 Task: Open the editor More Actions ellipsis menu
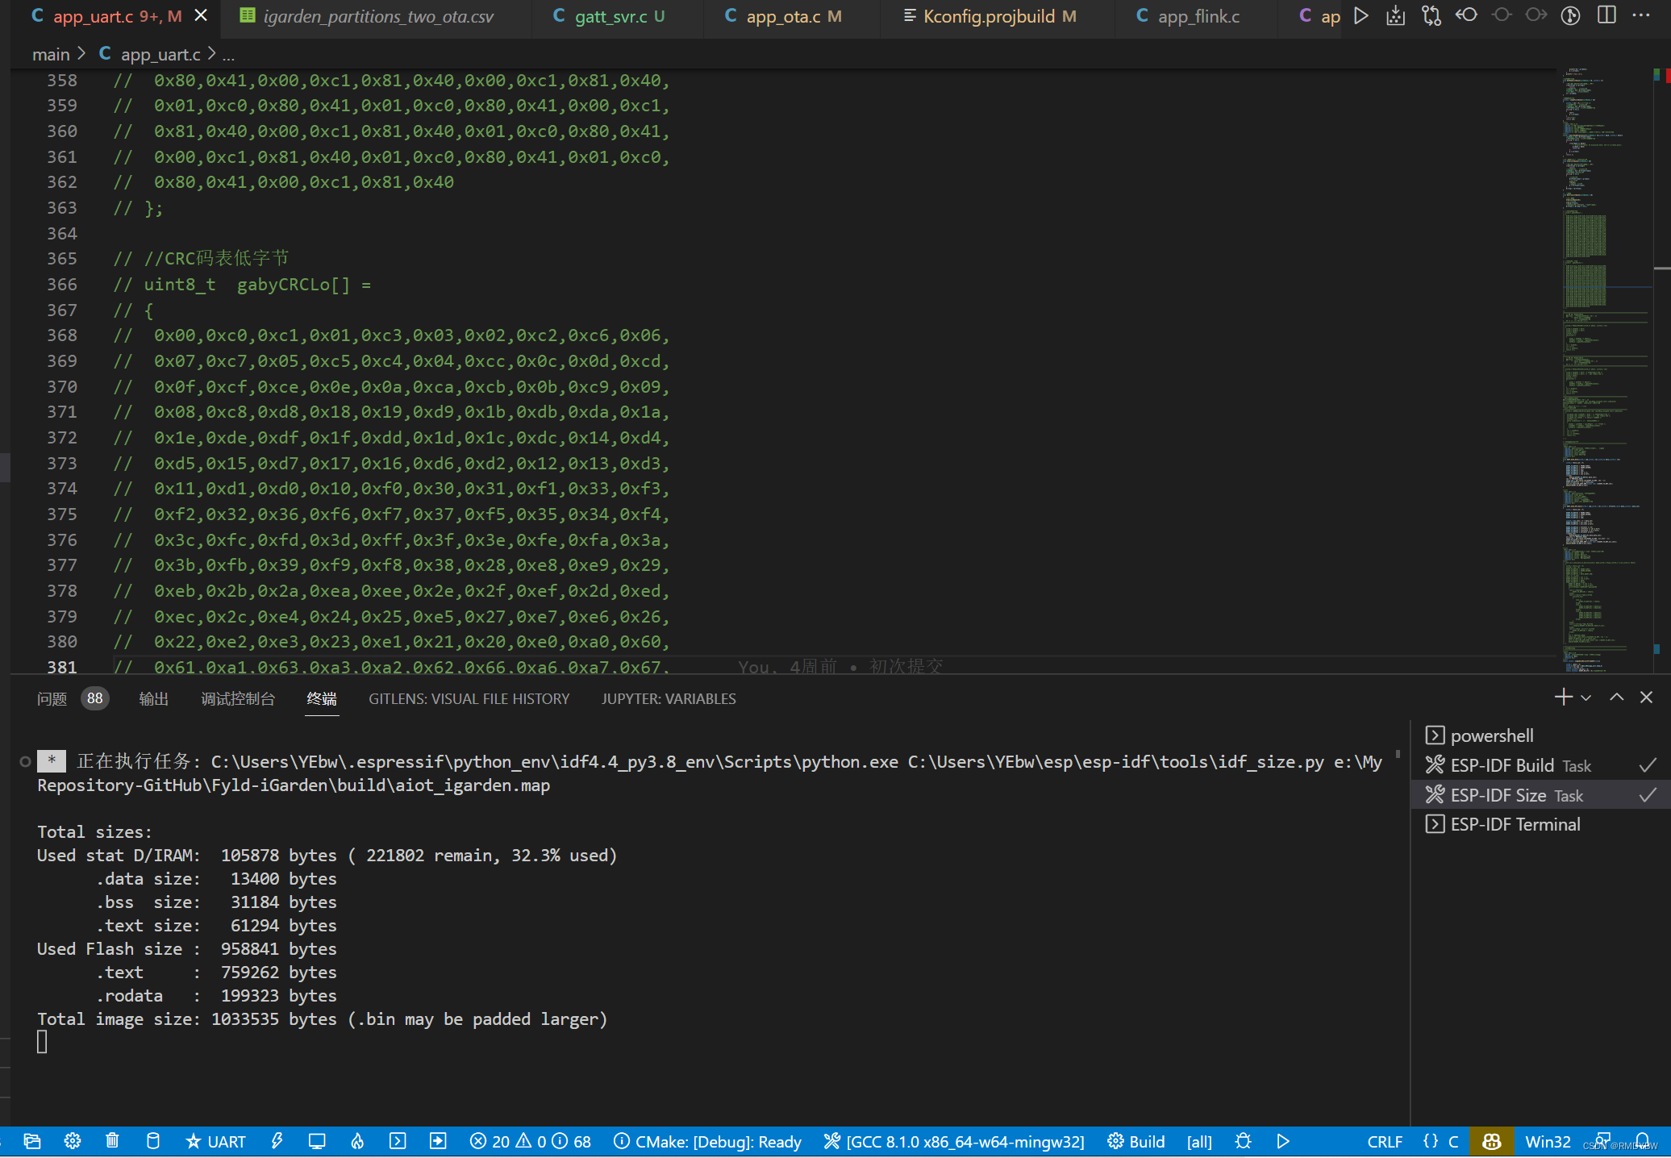pos(1640,15)
